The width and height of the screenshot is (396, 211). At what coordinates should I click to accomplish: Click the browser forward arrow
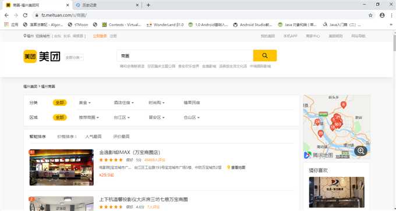(x=16, y=15)
